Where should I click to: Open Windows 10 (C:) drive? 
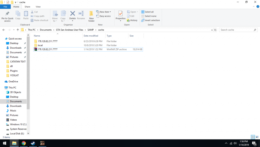click(16, 124)
